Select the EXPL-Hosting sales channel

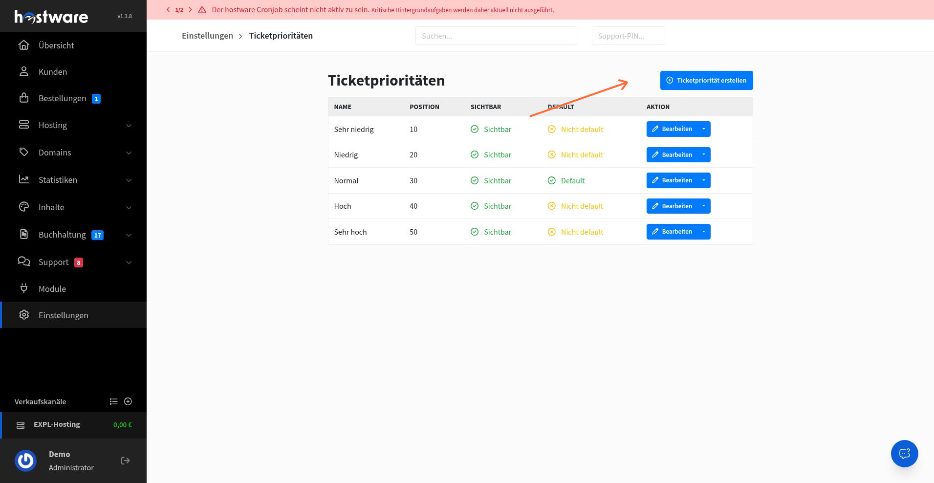(x=73, y=425)
